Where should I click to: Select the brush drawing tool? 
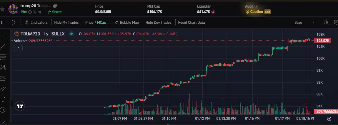point(3,88)
